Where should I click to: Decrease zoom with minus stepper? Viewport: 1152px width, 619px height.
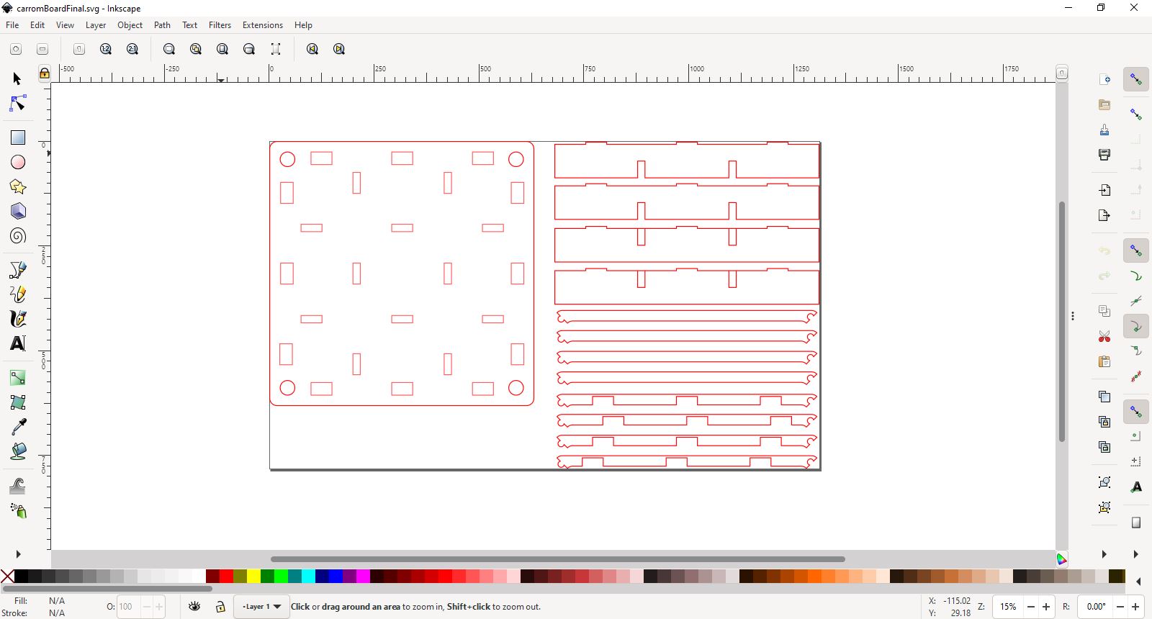1031,607
